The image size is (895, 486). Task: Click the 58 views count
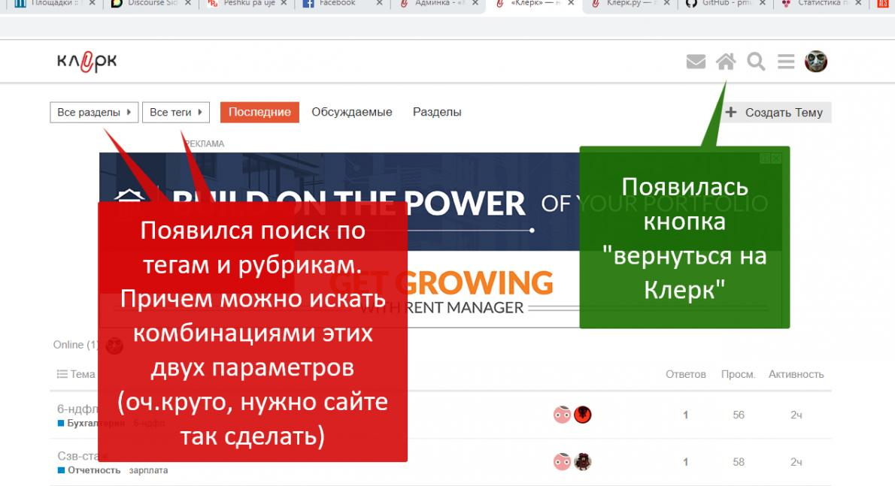tap(739, 461)
